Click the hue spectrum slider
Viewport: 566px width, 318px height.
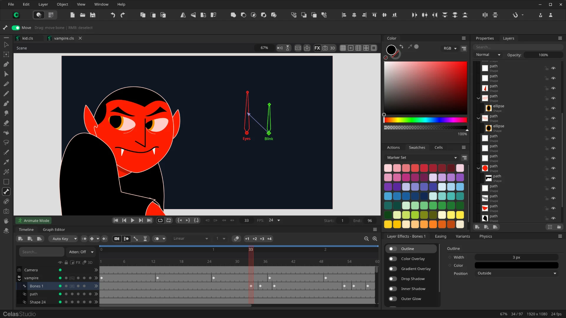tap(425, 120)
